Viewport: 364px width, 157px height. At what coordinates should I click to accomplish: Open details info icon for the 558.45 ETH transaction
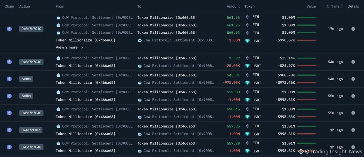pyautogui.click(x=353, y=113)
